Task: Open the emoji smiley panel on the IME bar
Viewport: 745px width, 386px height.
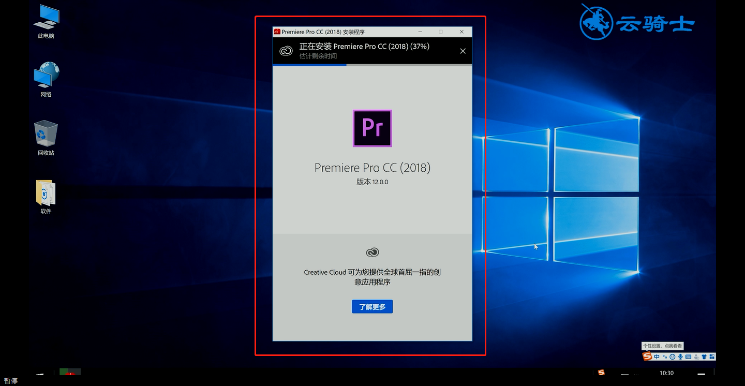Action: [673, 357]
